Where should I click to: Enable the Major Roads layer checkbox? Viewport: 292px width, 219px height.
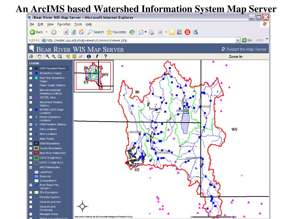31,139
